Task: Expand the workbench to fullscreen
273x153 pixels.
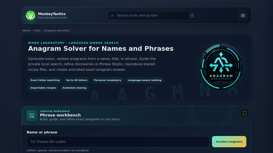Action: tap(245, 113)
